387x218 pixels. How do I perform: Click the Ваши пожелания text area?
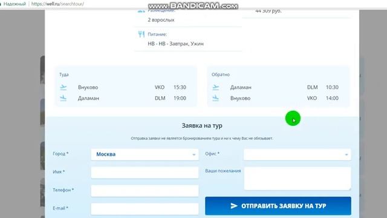pos(298,179)
